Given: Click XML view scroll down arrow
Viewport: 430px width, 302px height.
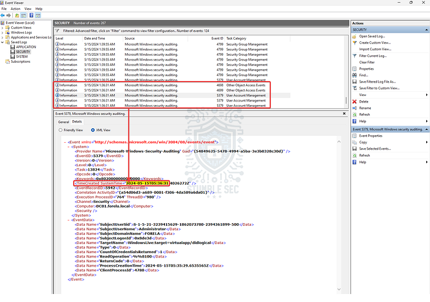Looking at the screenshot, I should click(339, 290).
